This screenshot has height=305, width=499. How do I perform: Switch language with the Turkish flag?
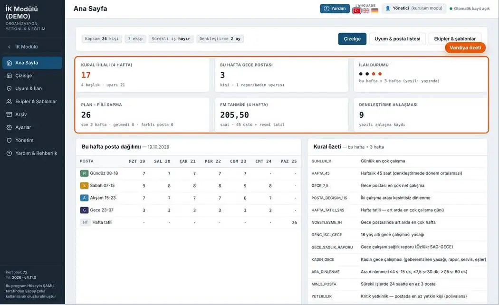(x=357, y=11)
